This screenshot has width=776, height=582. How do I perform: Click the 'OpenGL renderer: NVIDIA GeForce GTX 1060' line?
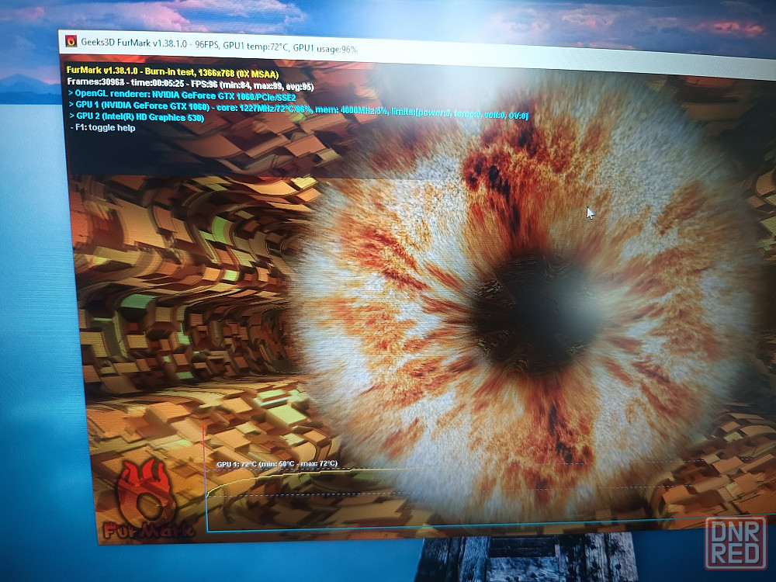pos(182,95)
